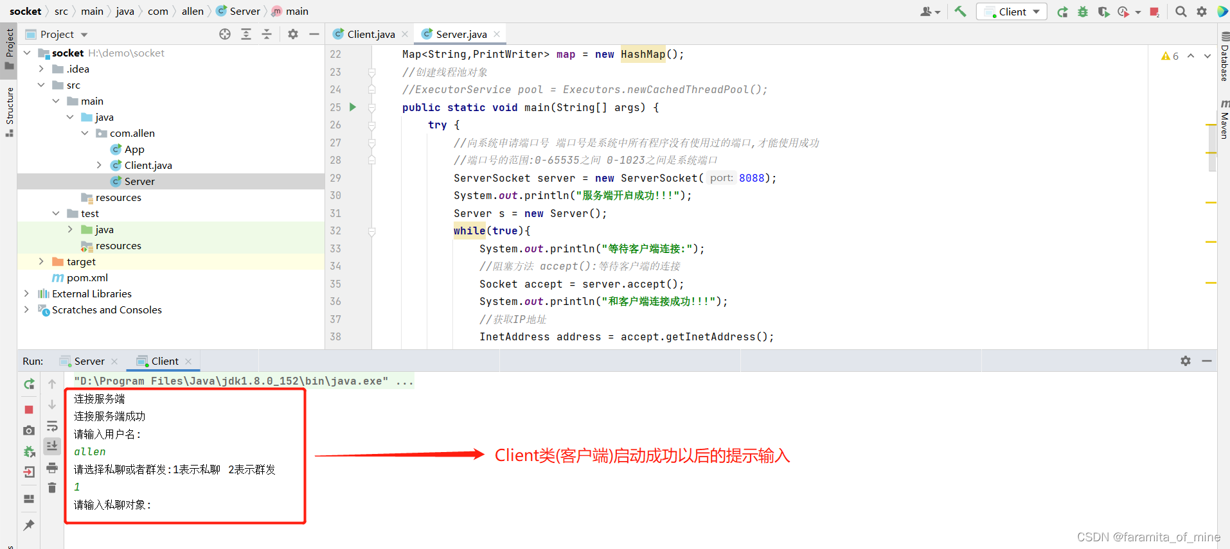Close the Client run tab
1230x549 pixels.
coord(188,362)
